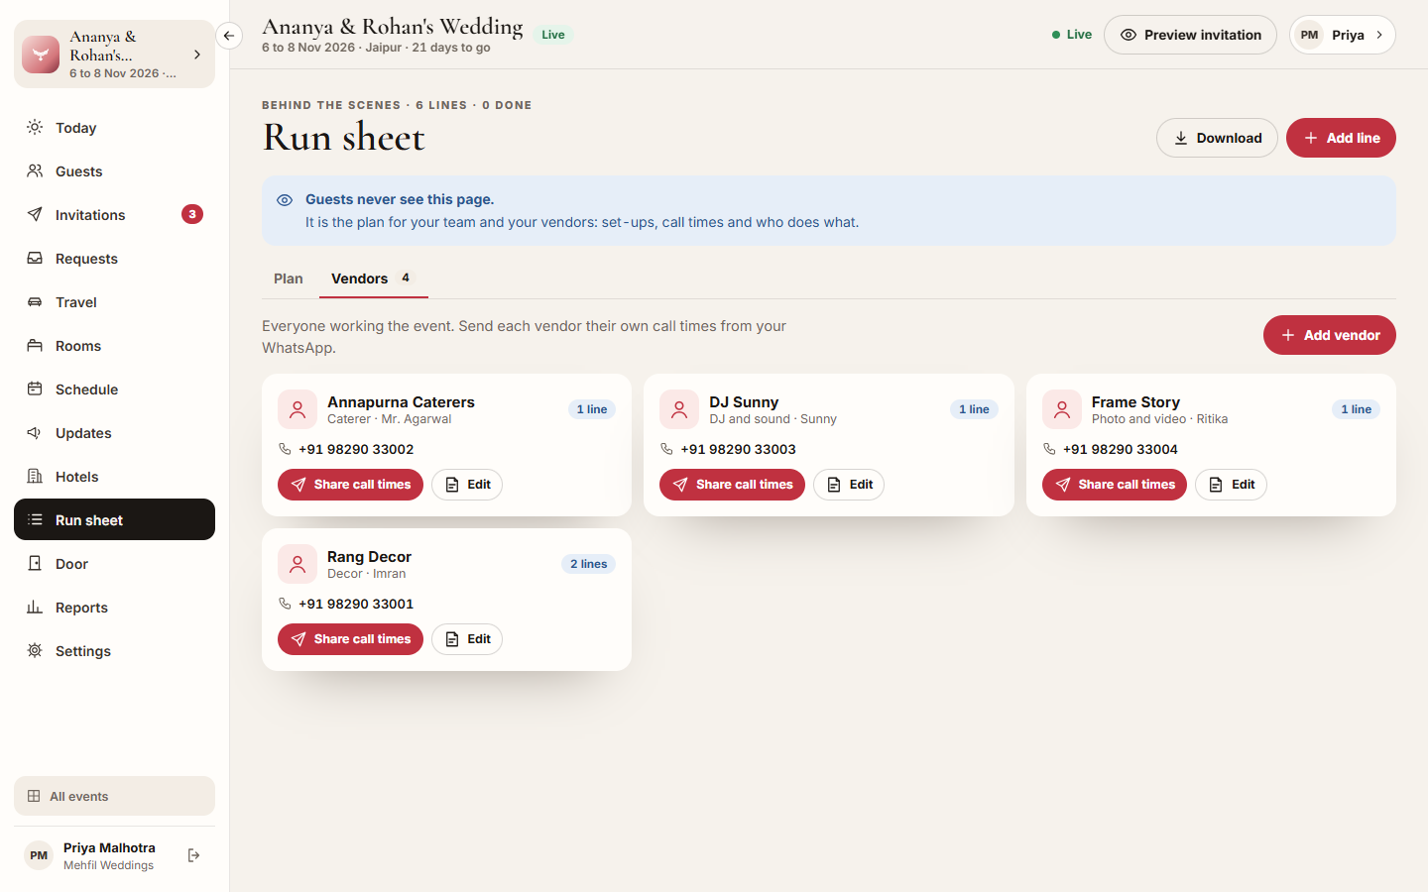Open the Rooms section
This screenshot has width=1428, height=892.
[x=114, y=346]
